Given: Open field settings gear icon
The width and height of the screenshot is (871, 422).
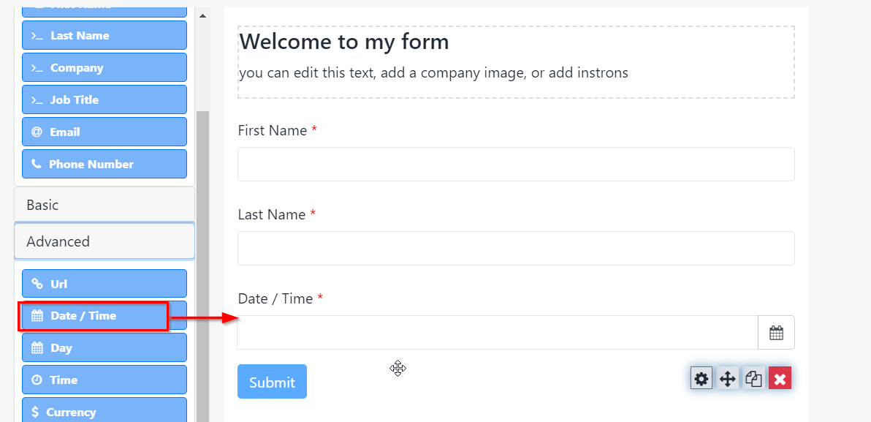Looking at the screenshot, I should coord(701,378).
